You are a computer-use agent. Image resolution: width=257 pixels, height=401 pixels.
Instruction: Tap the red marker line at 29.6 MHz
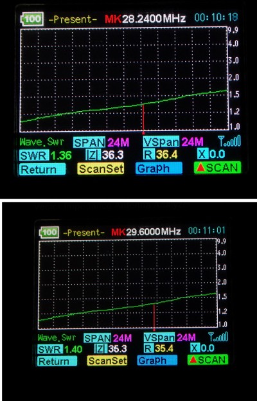(x=154, y=317)
